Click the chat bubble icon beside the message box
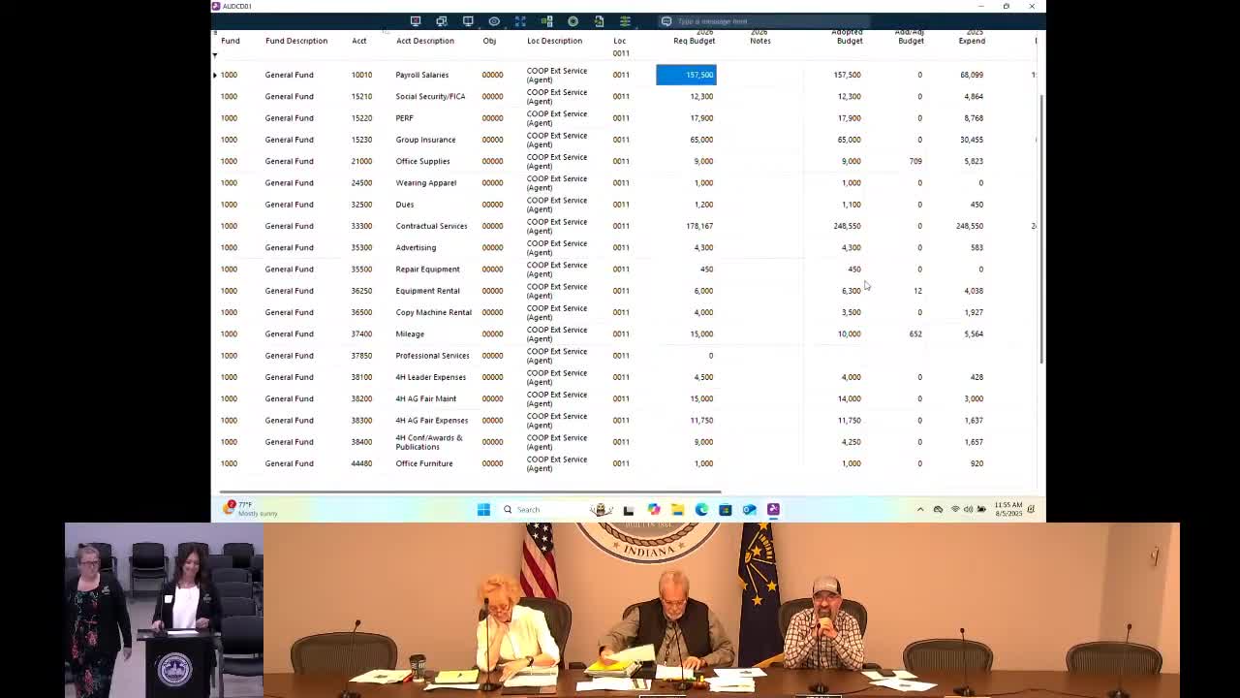Image resolution: width=1240 pixels, height=698 pixels. pyautogui.click(x=666, y=21)
